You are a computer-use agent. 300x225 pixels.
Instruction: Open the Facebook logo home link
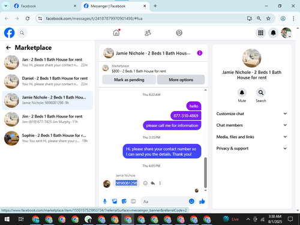click(10, 33)
